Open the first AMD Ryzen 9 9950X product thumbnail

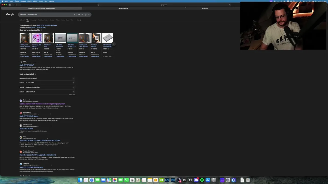click(25, 38)
